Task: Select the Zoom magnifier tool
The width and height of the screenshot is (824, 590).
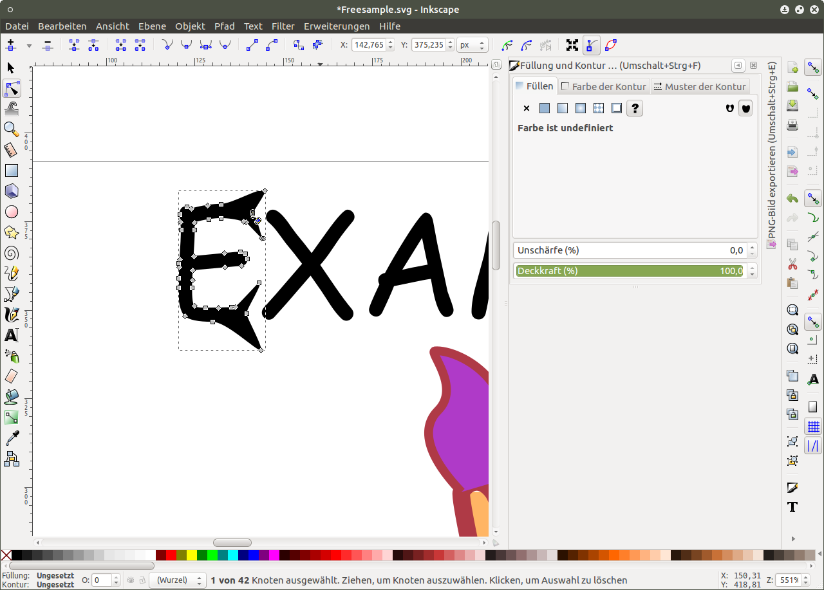Action: coord(11,129)
